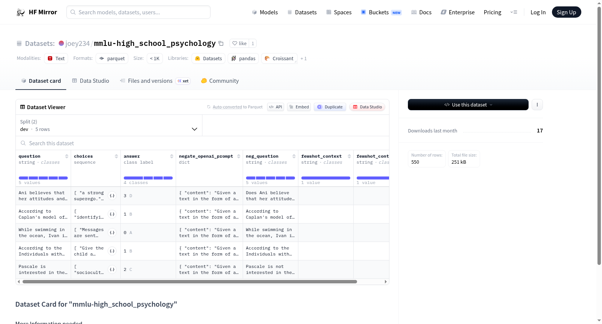Show the +1 additional libraries

304,59
